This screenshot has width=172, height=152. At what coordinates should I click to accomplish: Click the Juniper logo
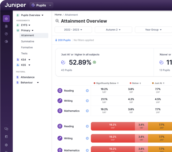point(15,5)
